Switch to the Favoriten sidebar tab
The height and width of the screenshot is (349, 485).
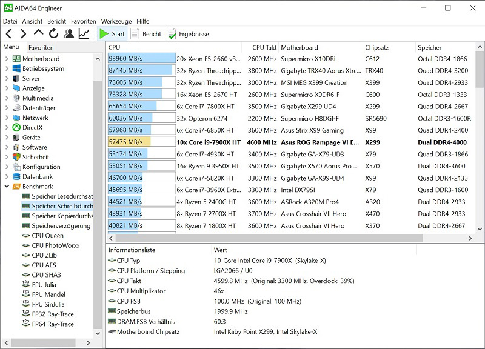[x=41, y=48]
